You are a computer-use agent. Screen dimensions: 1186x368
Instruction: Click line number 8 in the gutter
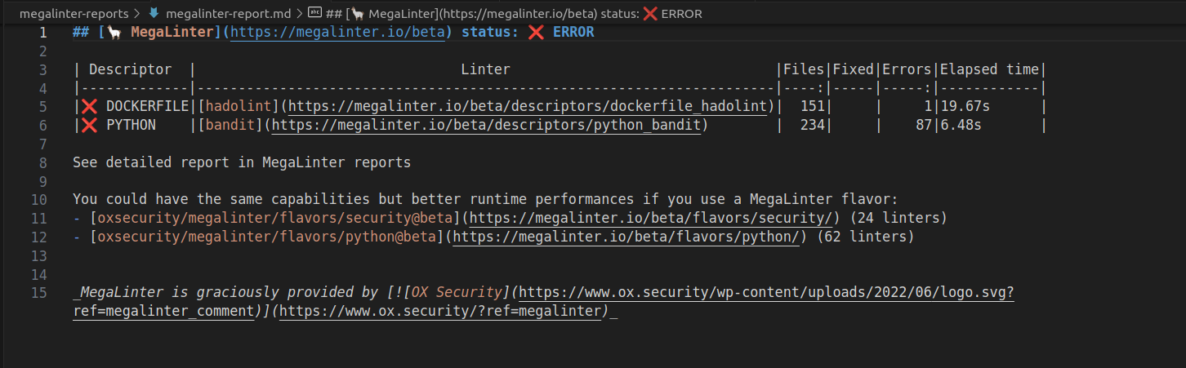pyautogui.click(x=42, y=162)
